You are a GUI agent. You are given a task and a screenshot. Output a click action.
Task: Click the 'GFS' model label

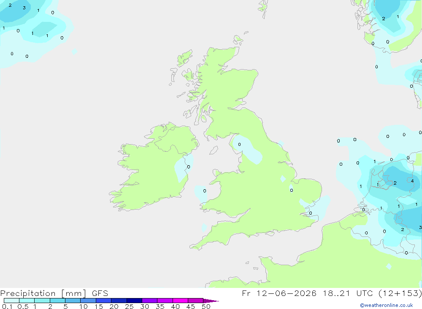pyautogui.click(x=100, y=293)
